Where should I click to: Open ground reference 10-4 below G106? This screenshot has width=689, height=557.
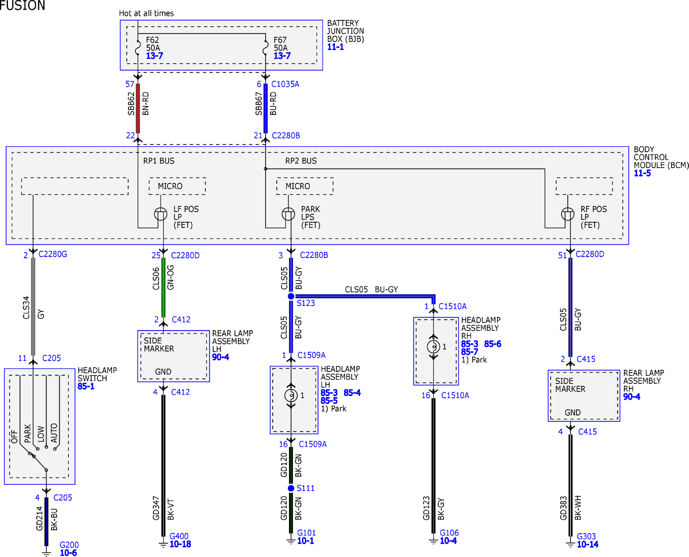(448, 541)
